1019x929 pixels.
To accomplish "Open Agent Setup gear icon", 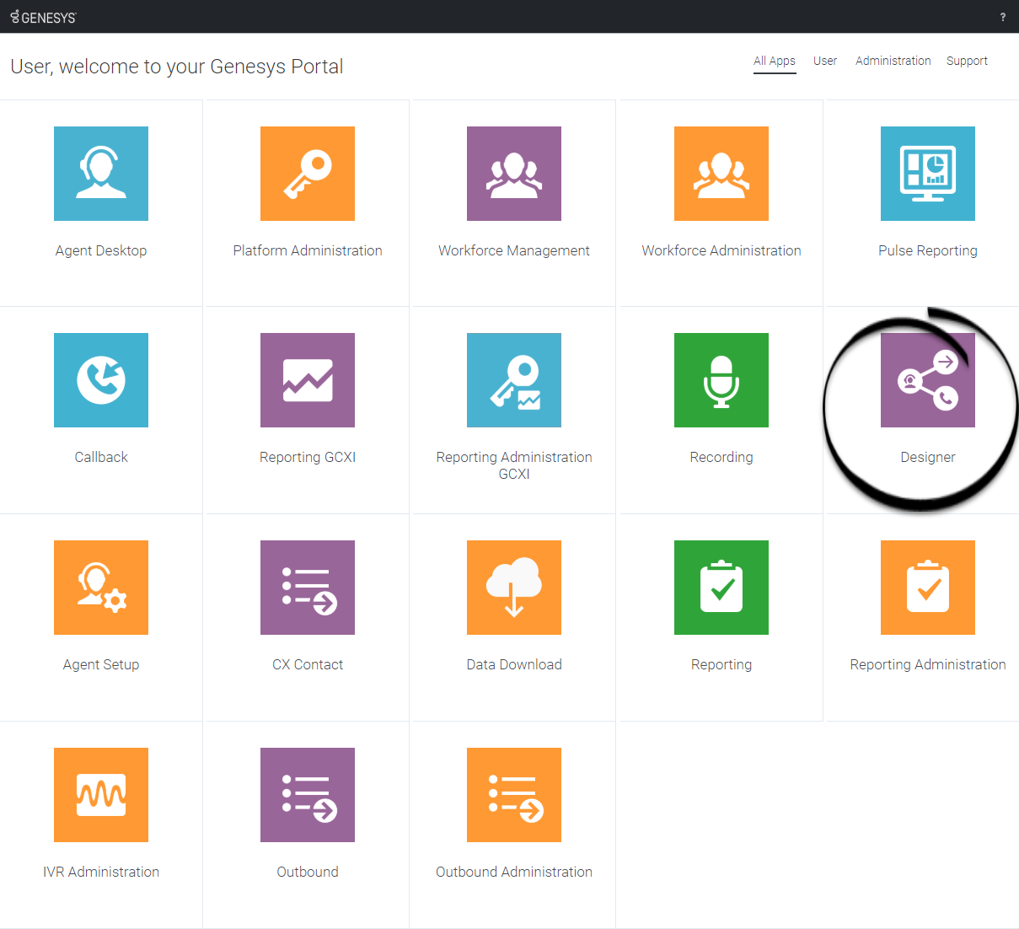I will point(101,588).
